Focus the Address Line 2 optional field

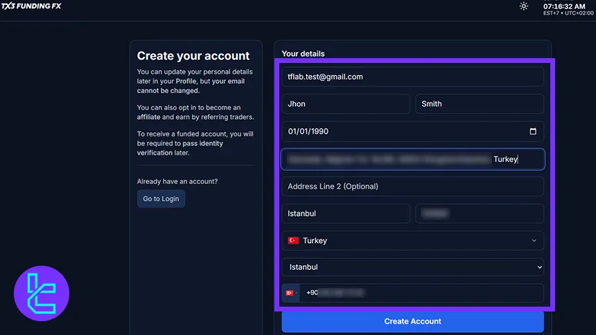pyautogui.click(x=412, y=186)
